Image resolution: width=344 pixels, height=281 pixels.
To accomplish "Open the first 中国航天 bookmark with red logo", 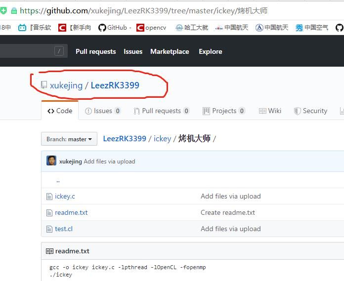I will click(232, 28).
